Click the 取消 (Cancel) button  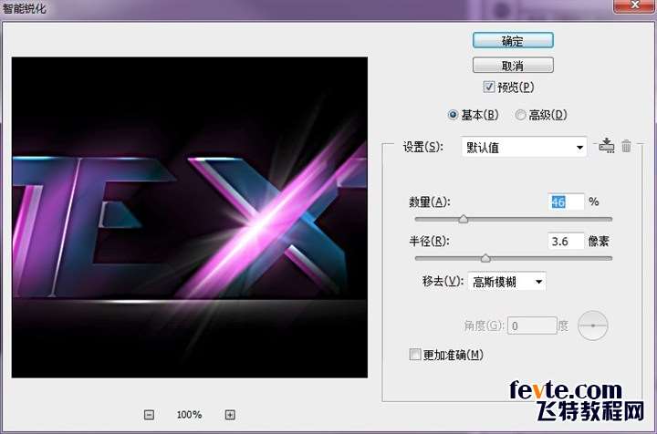[513, 66]
